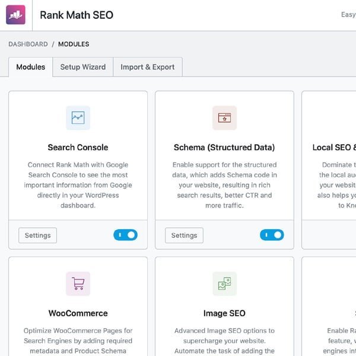Disable the Search Console module toggle
The width and height of the screenshot is (356, 356).
pyautogui.click(x=125, y=235)
